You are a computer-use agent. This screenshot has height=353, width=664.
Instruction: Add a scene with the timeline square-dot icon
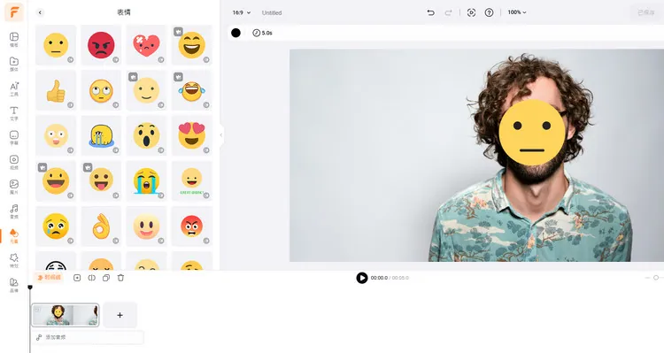pos(77,278)
